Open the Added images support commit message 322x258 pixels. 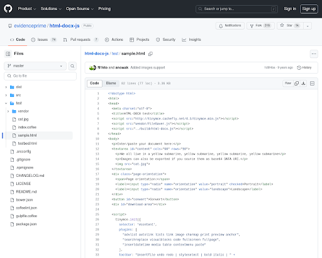[148, 67]
